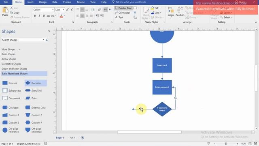This screenshot has width=259, height=146.
Task: Toggle Underline formatting
Action: 44,16
